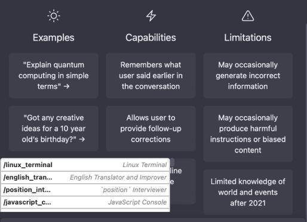This screenshot has height=222, width=307.
Task: Click the warning triangle Limitations icon
Action: [248, 16]
